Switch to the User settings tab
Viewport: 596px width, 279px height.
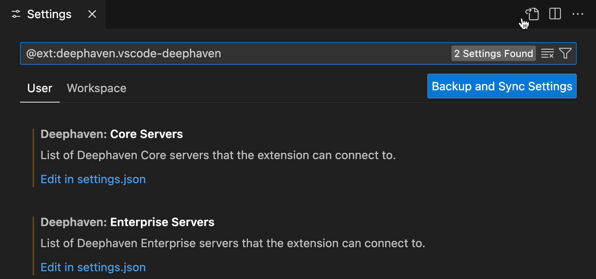pyautogui.click(x=40, y=88)
